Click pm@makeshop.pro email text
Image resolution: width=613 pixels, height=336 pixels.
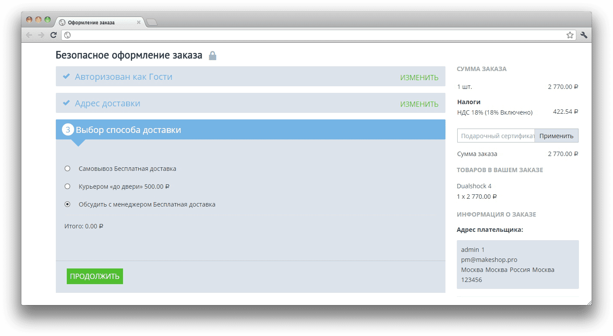click(x=489, y=260)
